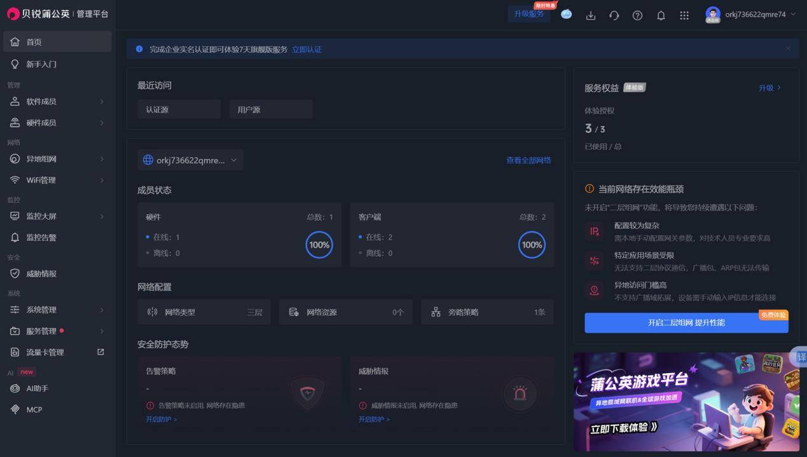Expand the WiFi管理 submenu chevron

[x=102, y=180]
